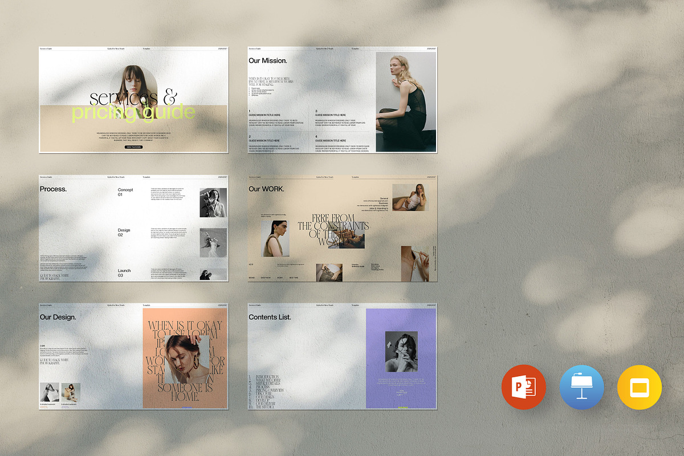Open the services & pricing guide slide
The width and height of the screenshot is (684, 456).
[x=133, y=100]
